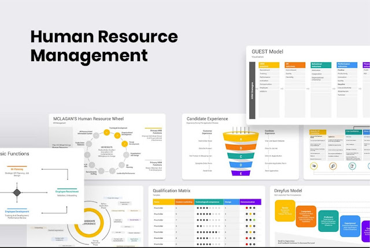Viewport: 370px width, 248px height.
Task: Click the Dreyfus Model title text
Action: [x=288, y=190]
